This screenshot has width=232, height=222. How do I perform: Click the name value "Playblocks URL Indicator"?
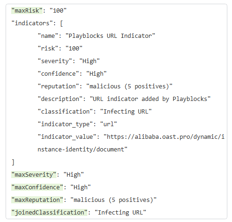pyautogui.click(x=110, y=36)
